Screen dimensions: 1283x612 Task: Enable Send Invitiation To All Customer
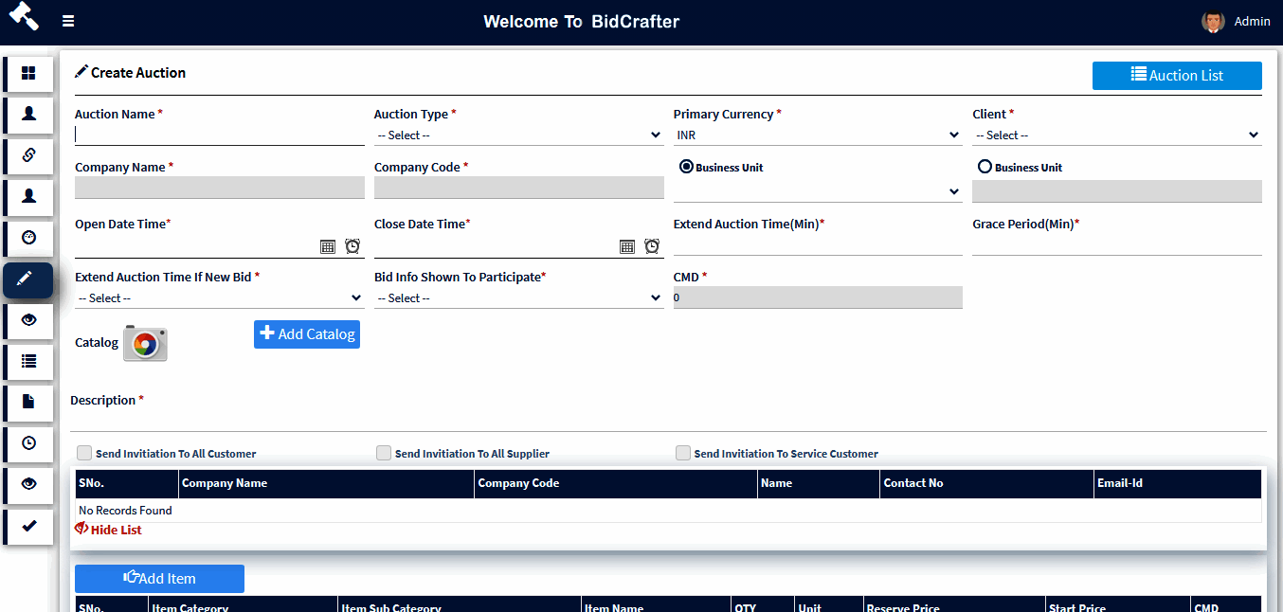tap(83, 453)
